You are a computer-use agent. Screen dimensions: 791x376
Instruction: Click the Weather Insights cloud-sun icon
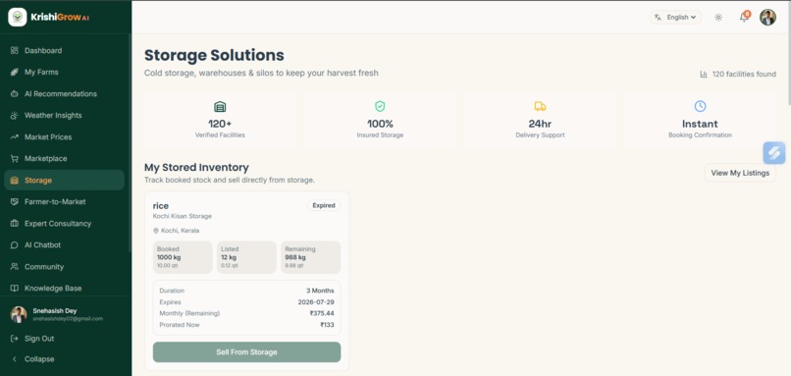coord(14,116)
